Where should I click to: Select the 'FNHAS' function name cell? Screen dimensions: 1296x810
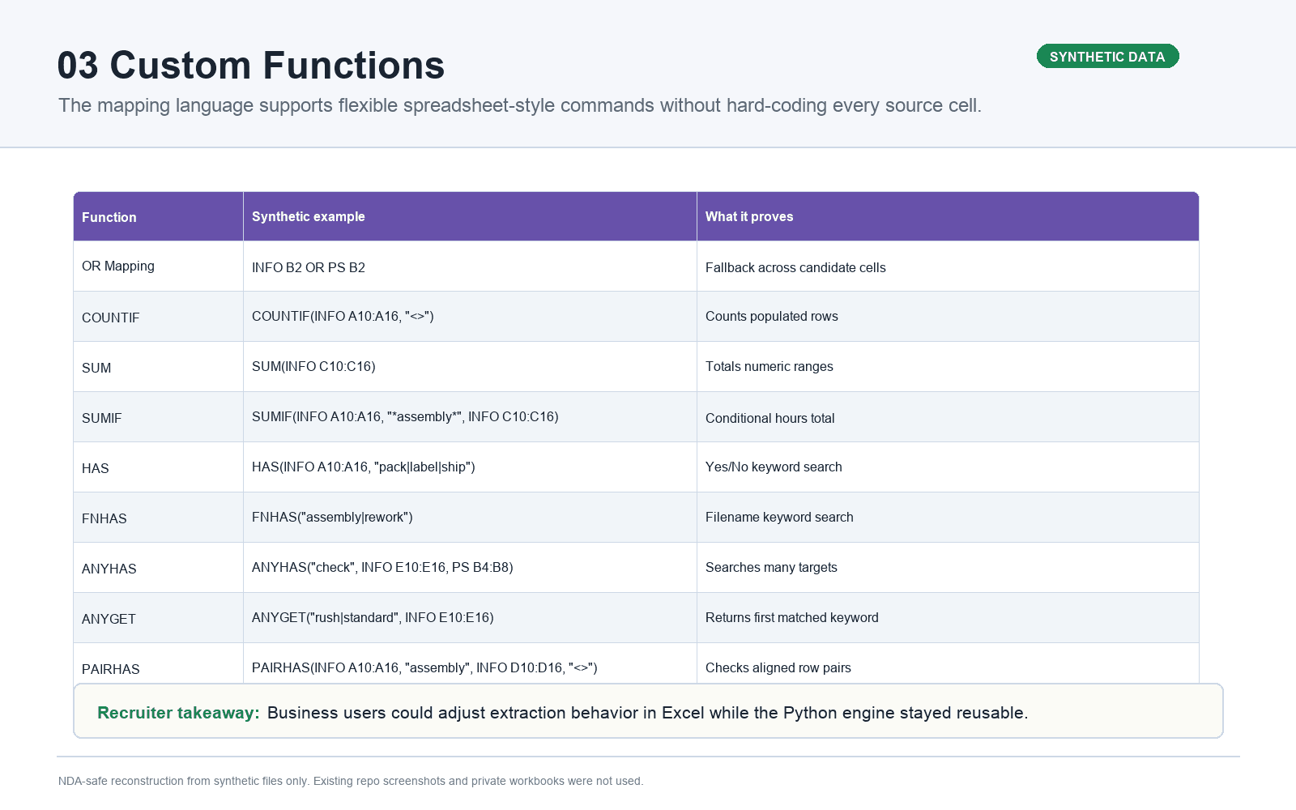click(x=158, y=518)
